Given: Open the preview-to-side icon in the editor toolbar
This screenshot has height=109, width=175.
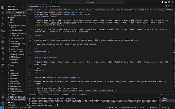Looking at the screenshot, I should [x=166, y=6].
